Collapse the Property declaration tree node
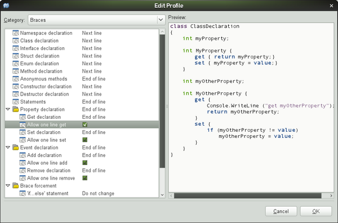Viewport: 338px width, 223px height. [8, 109]
